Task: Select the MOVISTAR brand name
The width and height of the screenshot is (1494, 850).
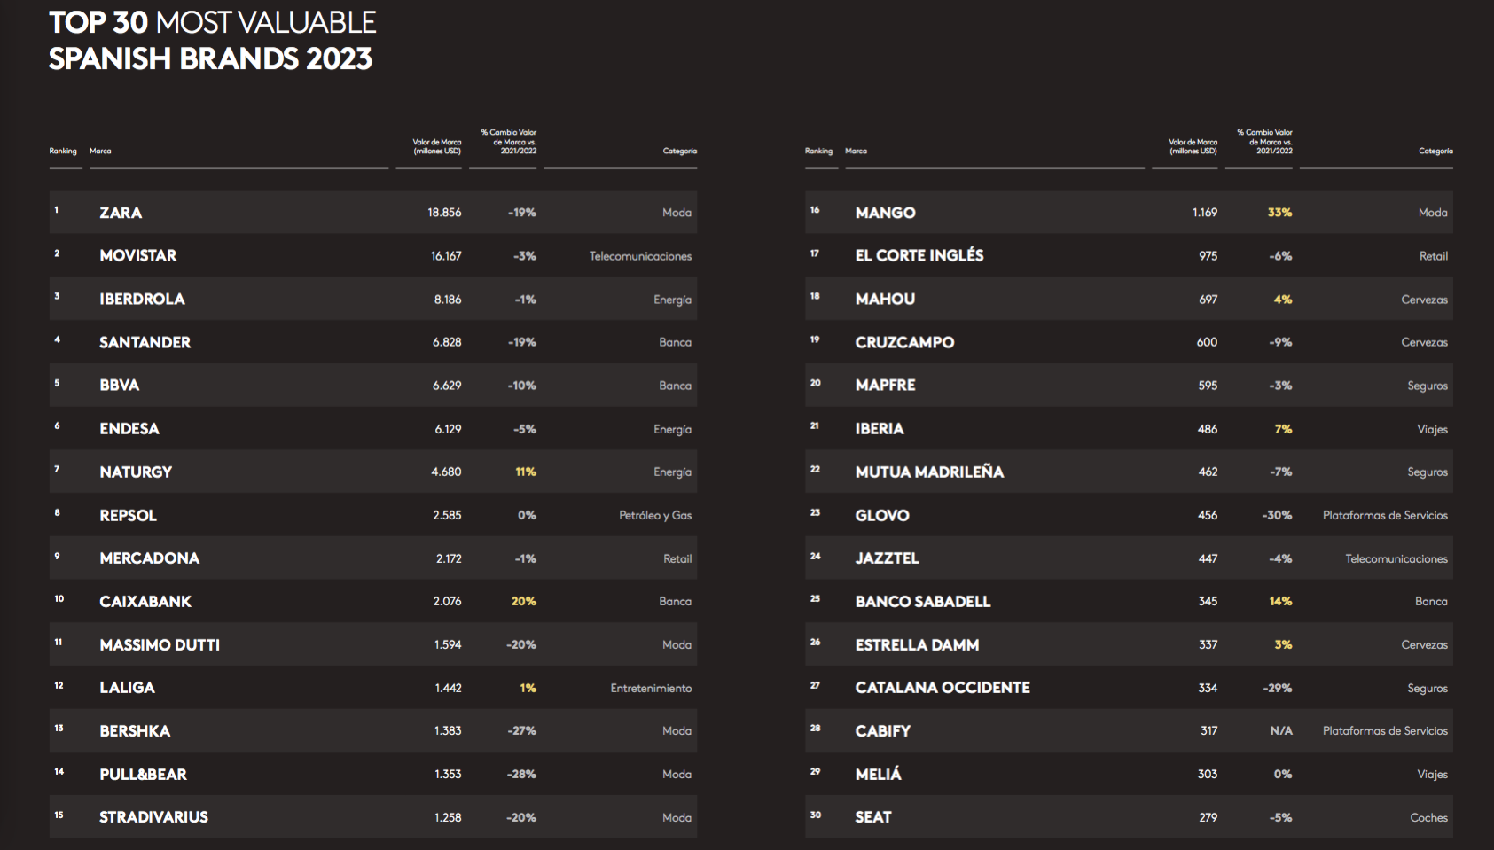Action: click(x=138, y=255)
